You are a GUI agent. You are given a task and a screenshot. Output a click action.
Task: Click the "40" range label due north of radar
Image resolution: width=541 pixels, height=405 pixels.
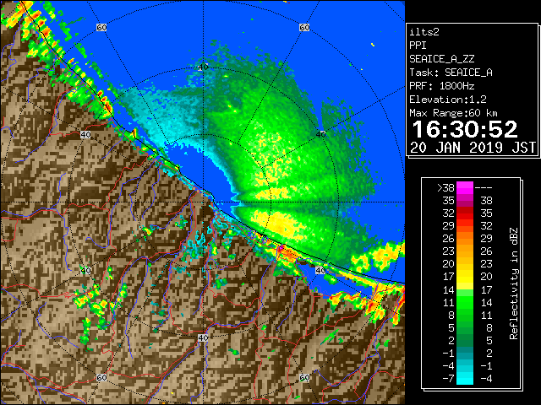[x=203, y=67]
